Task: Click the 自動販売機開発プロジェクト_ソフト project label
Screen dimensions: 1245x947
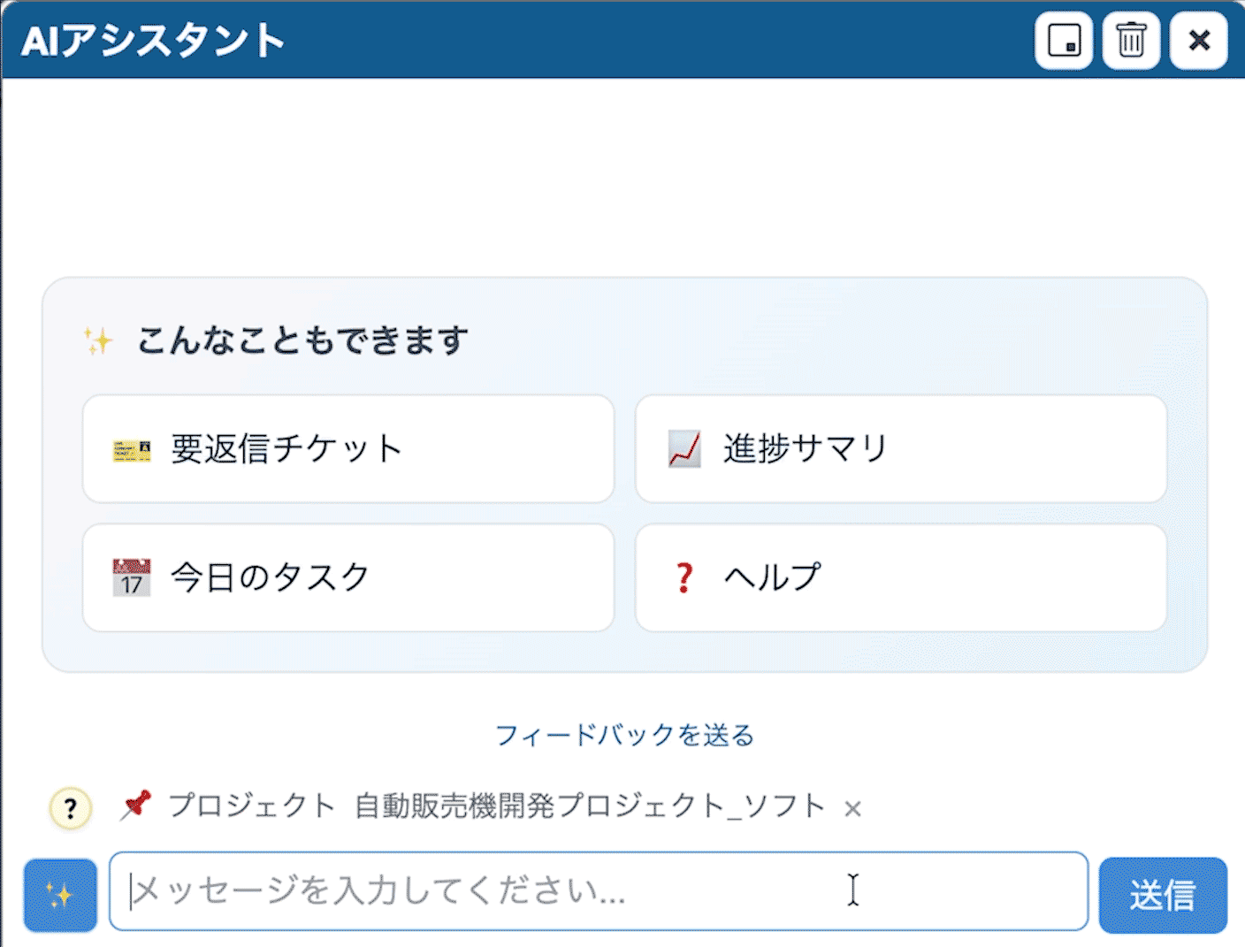Action: [x=590, y=806]
